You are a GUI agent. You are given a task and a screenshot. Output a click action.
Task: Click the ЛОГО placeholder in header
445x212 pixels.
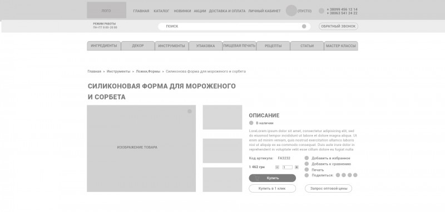tap(106, 10)
